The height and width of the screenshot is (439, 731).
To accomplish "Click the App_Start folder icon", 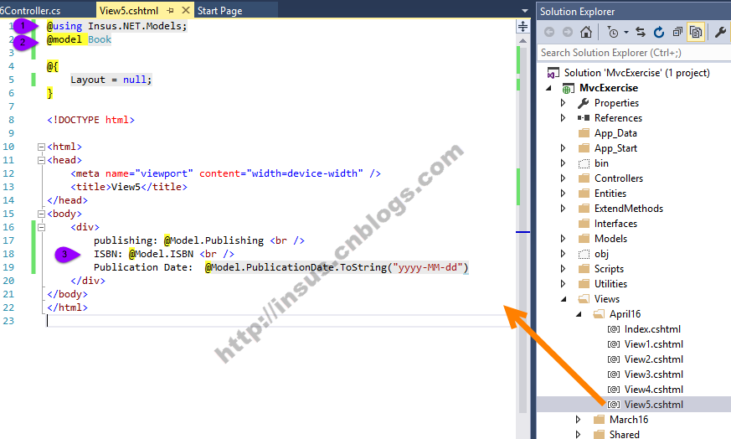I will point(584,148).
